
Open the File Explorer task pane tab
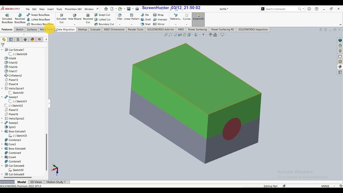(340, 56)
